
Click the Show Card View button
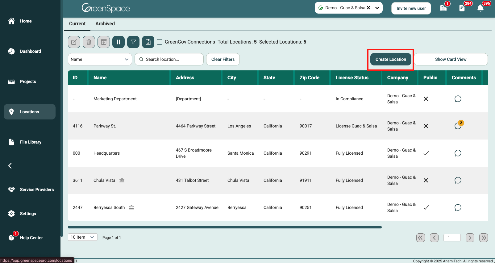tap(451, 59)
